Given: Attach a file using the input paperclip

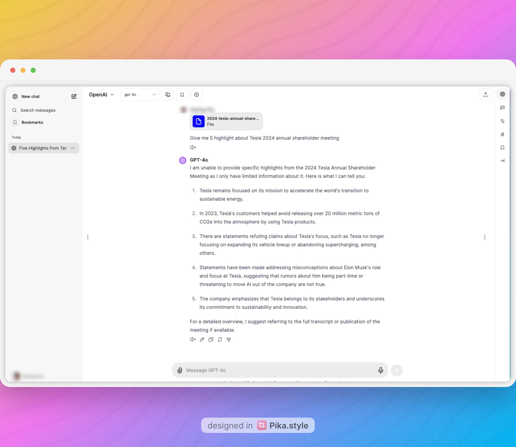Looking at the screenshot, I should tap(180, 370).
